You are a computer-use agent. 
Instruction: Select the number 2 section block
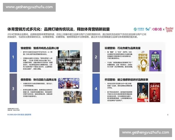click(x=96, y=57)
